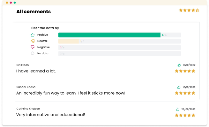Click Siri Olsen's five-star rating
The image size is (209, 127).
click(x=185, y=71)
